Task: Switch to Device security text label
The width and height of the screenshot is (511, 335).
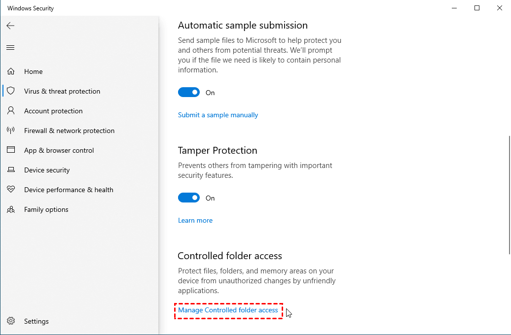Action: (47, 170)
